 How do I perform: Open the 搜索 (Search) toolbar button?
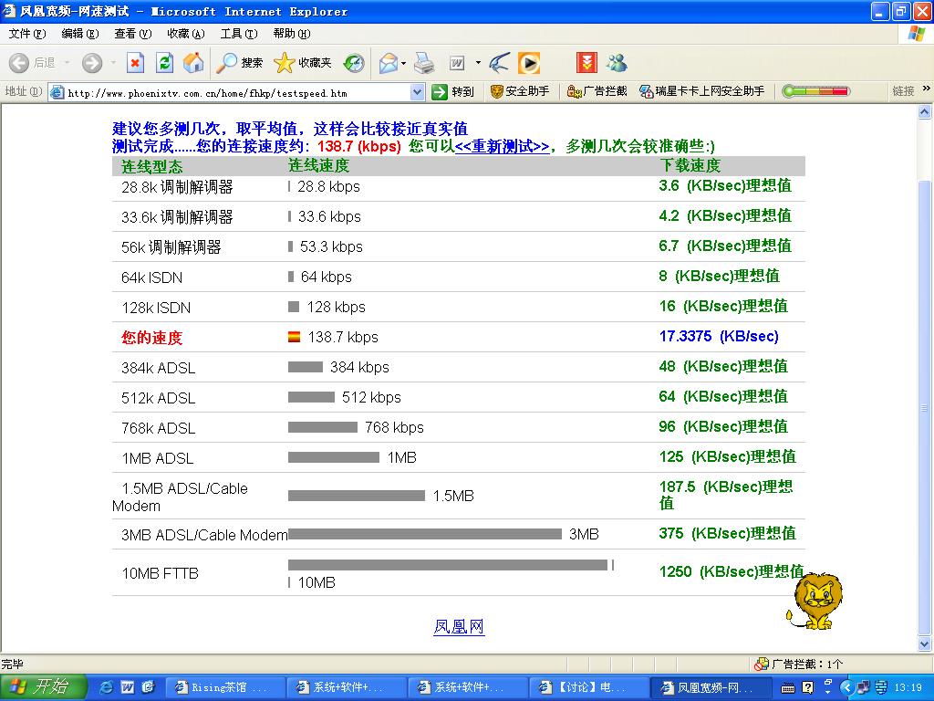point(240,63)
